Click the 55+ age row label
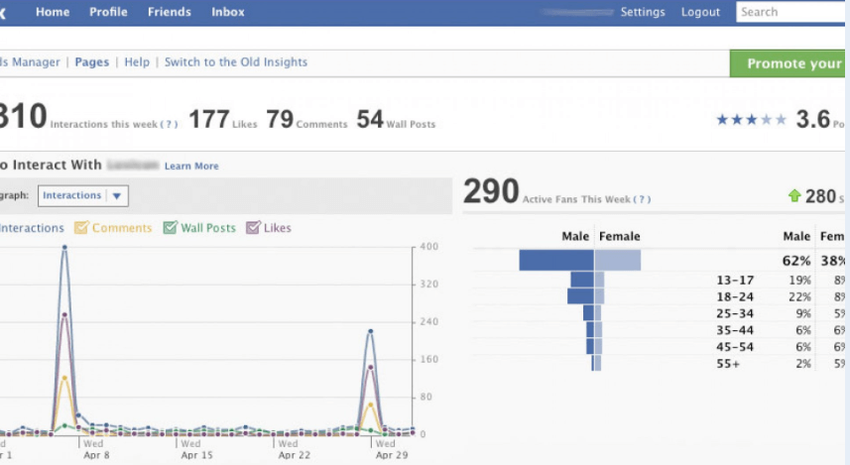 click(x=728, y=364)
